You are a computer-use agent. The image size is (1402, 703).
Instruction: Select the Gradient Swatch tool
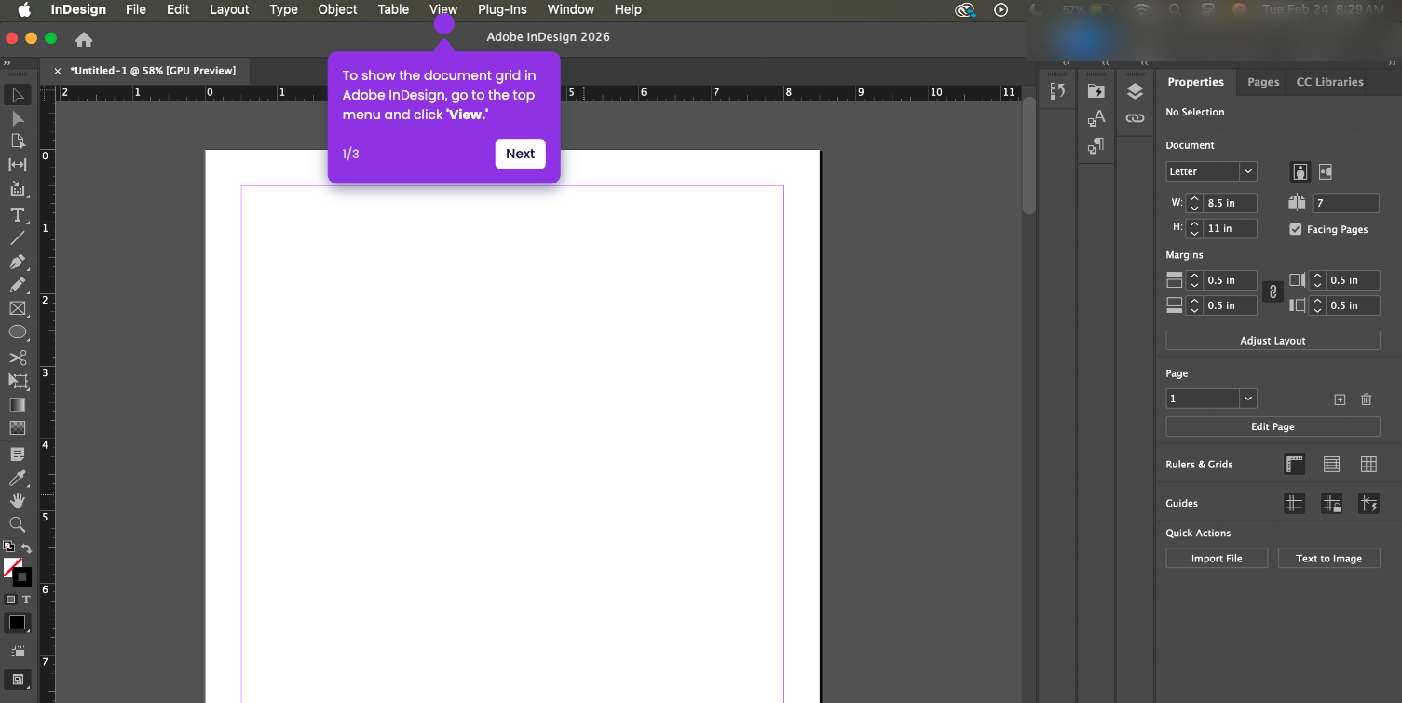[18, 404]
